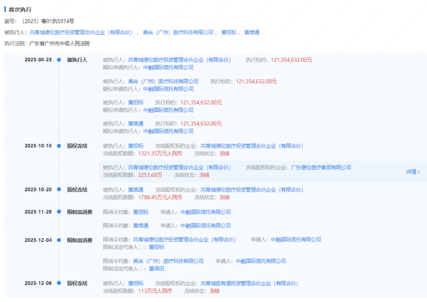Open 限制法定代表人 黄招标 link in 2023-12-04 entry
427x302 pixels.
point(156,247)
